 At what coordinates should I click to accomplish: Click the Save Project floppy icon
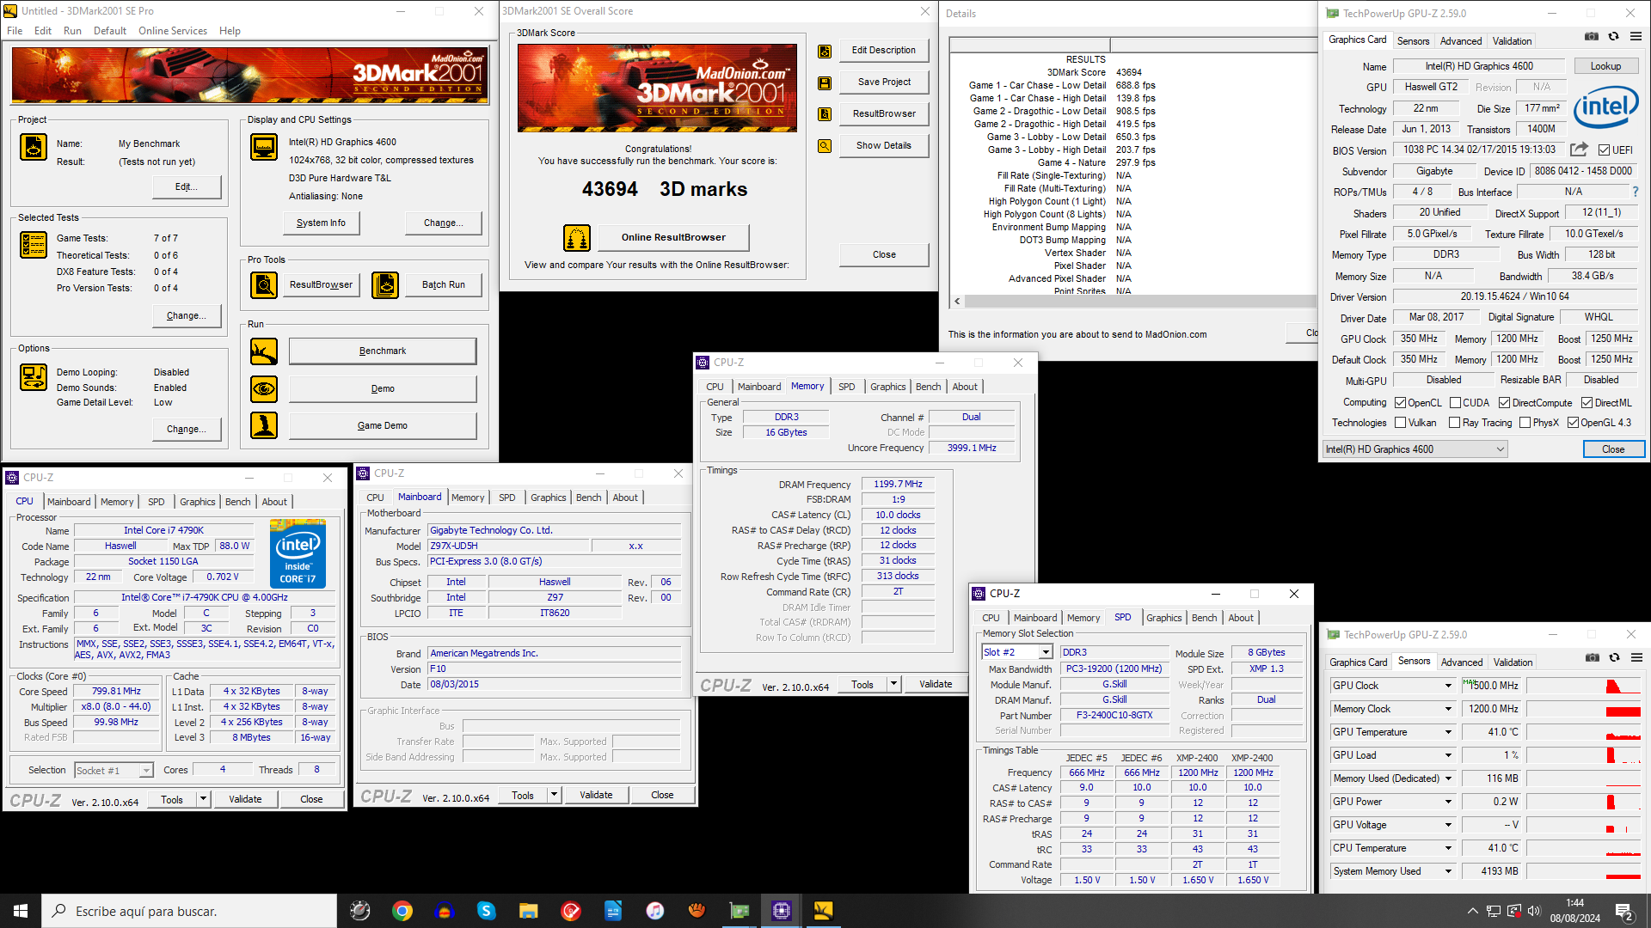point(825,82)
